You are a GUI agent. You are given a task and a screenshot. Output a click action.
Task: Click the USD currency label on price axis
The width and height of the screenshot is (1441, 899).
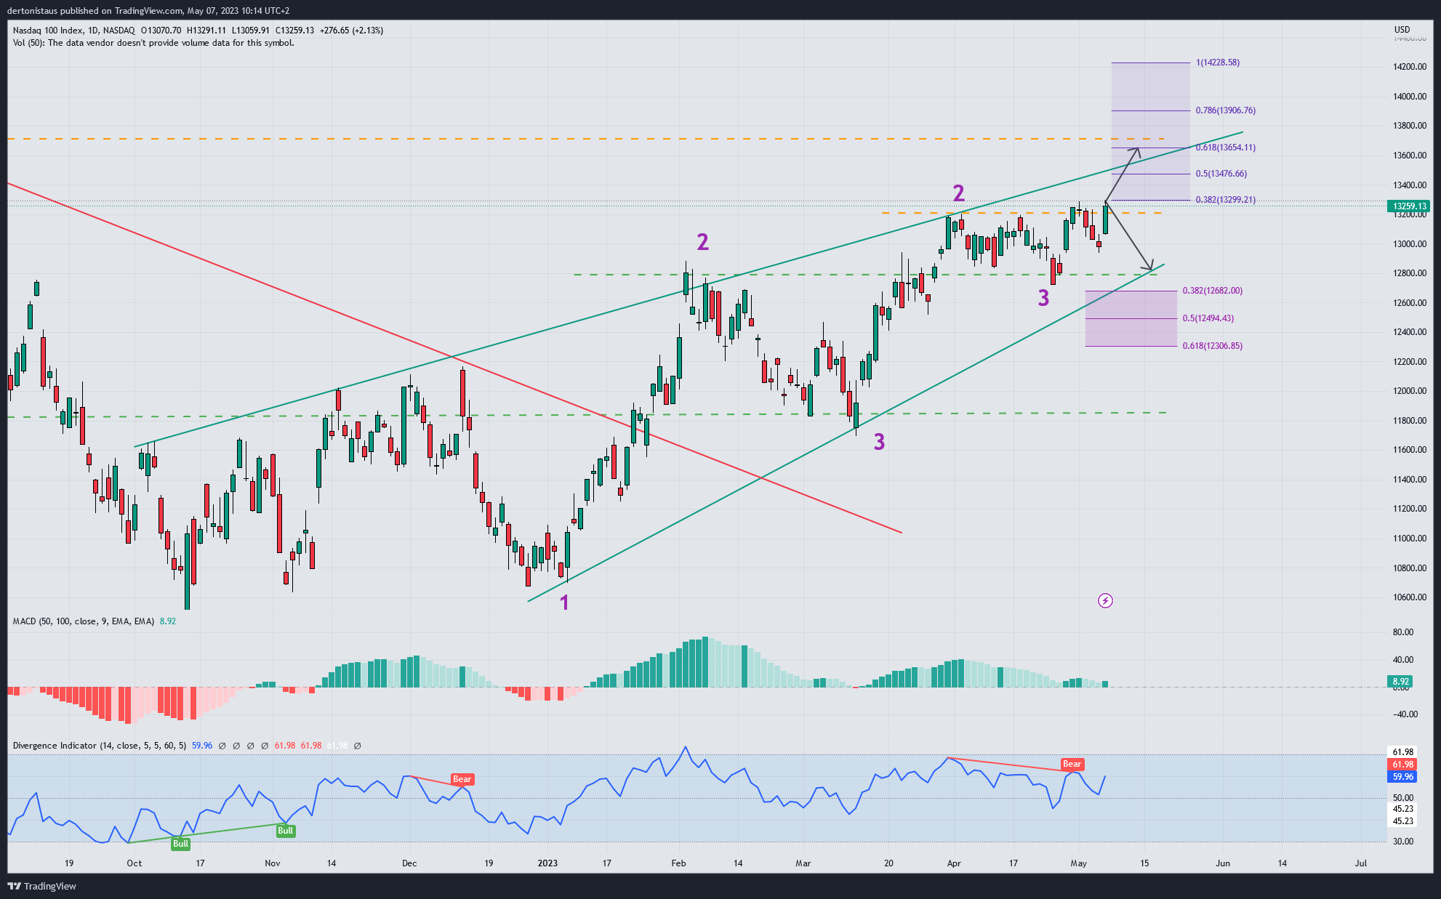(x=1402, y=30)
